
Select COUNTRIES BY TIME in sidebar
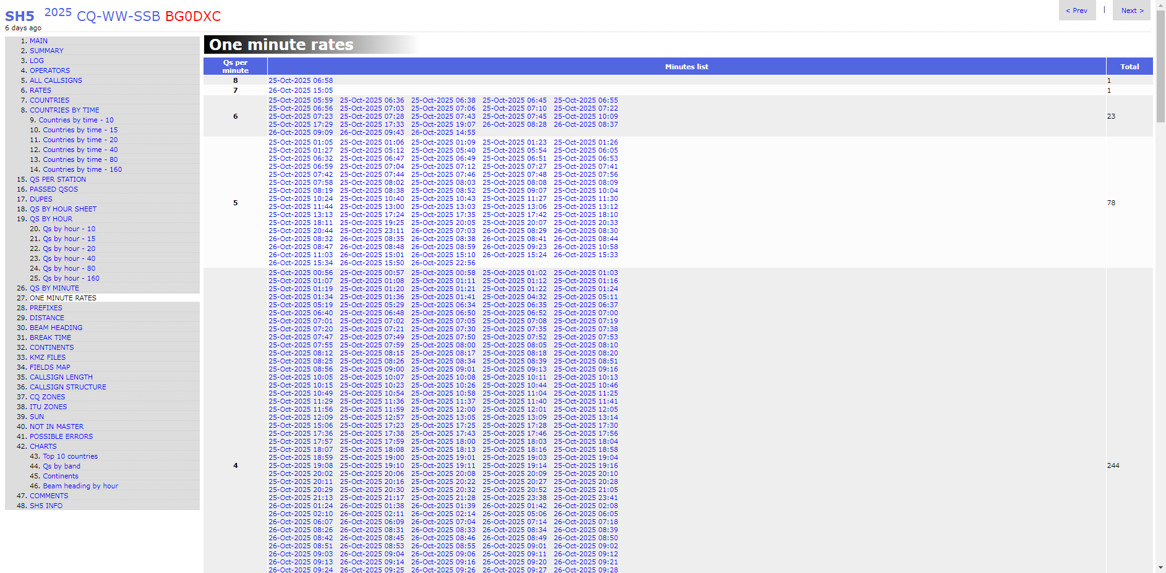64,110
